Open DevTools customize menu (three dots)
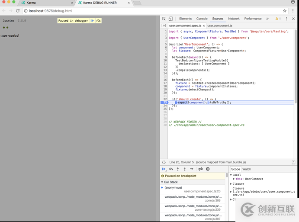 click(286, 19)
